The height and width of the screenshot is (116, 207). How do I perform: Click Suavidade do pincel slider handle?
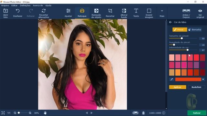[174, 45]
